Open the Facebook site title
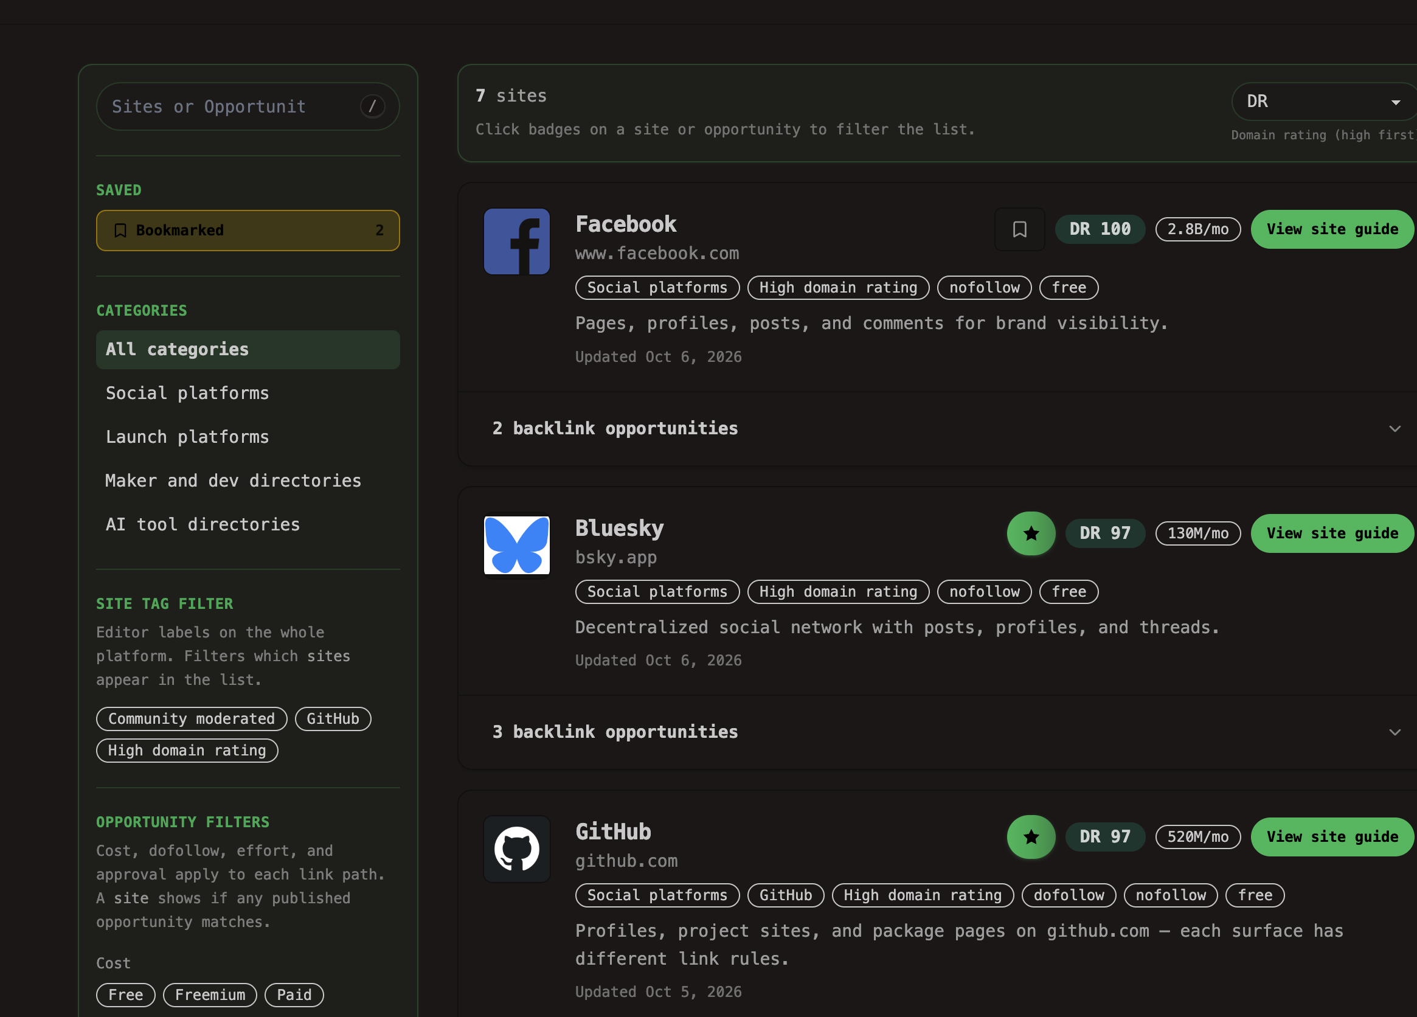 point(625,224)
